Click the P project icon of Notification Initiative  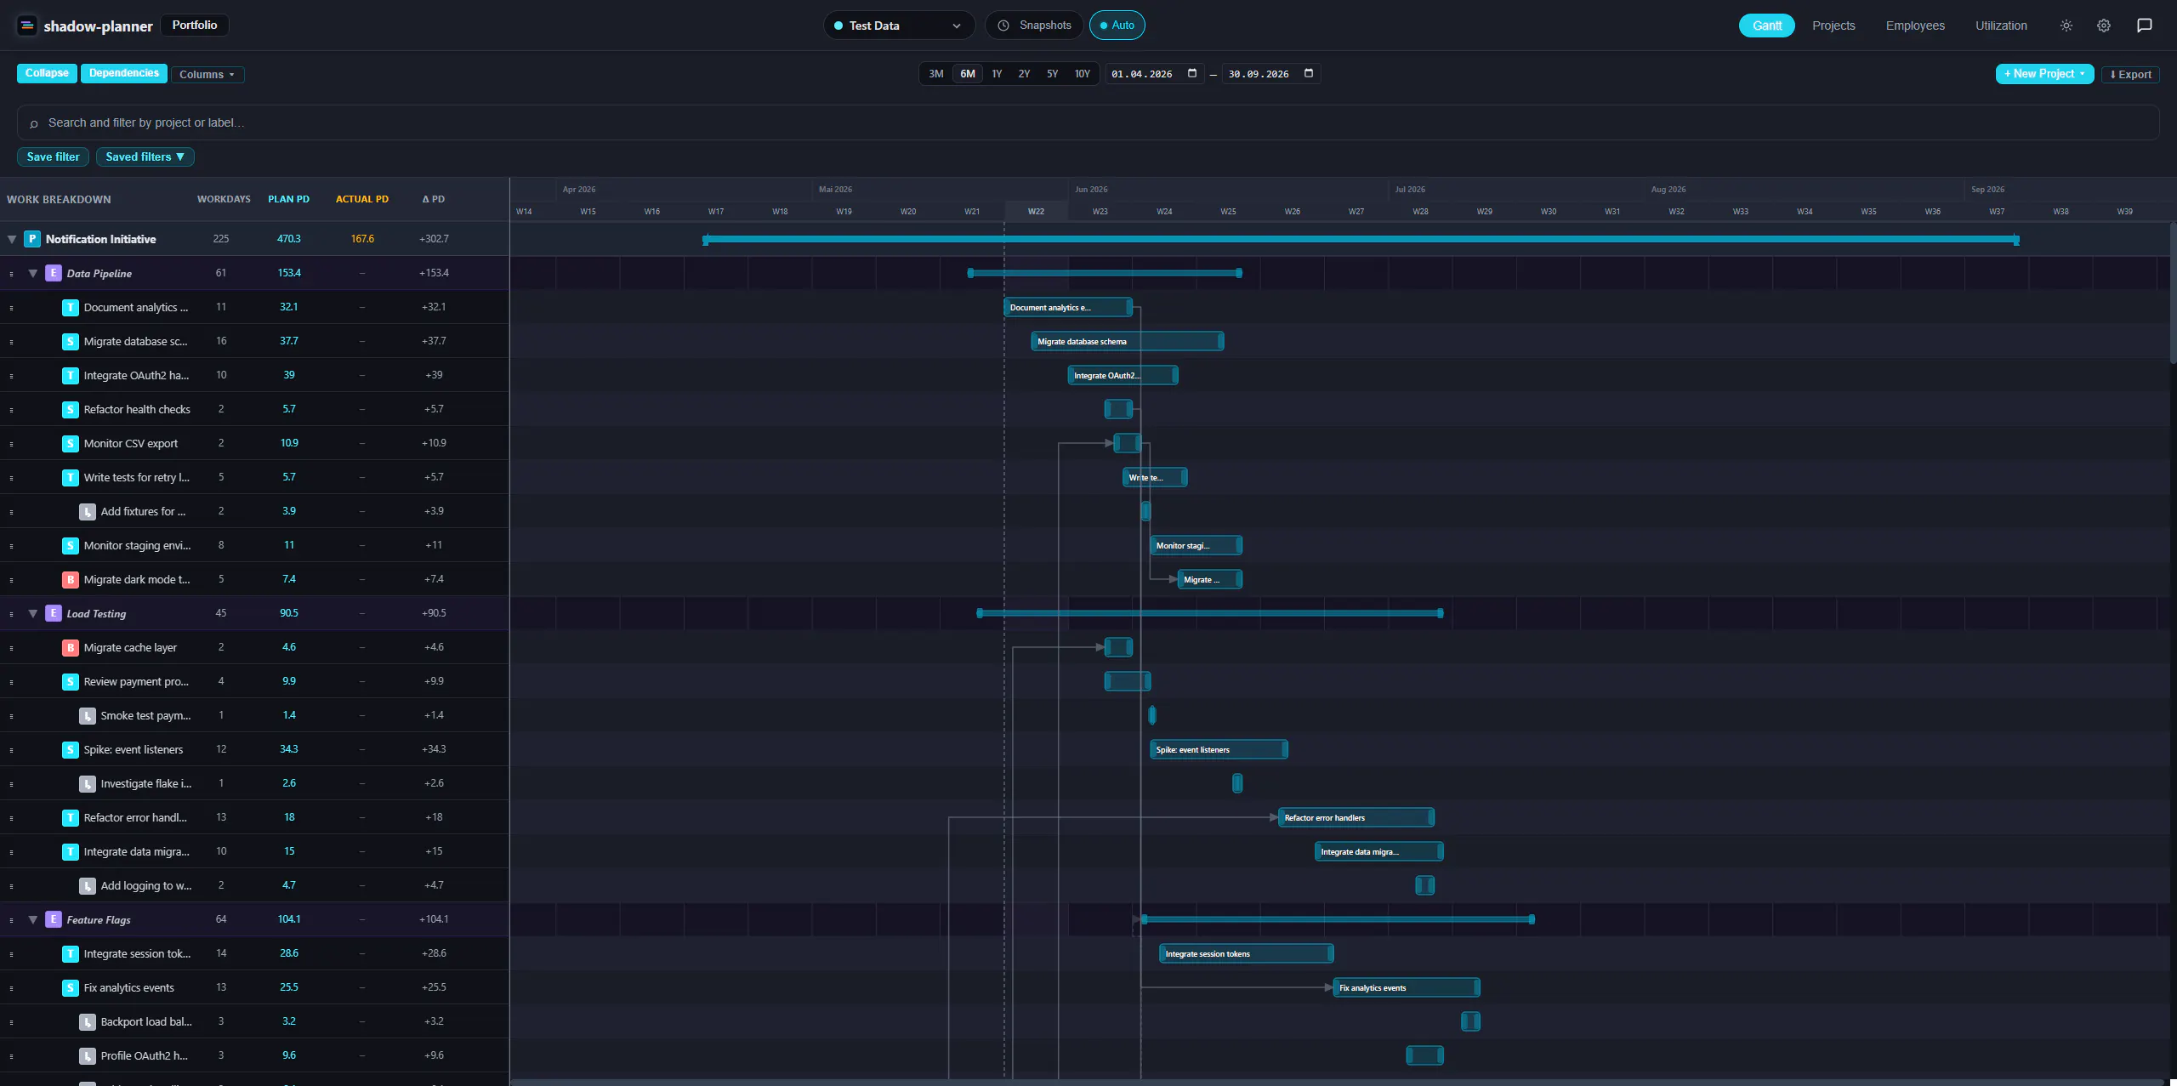tap(32, 239)
